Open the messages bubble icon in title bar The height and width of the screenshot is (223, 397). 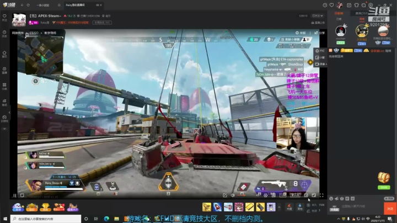pyautogui.click(x=363, y=5)
